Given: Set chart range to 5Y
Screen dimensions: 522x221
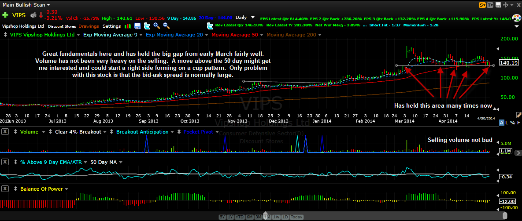Looking at the screenshot, I should click(223, 217).
